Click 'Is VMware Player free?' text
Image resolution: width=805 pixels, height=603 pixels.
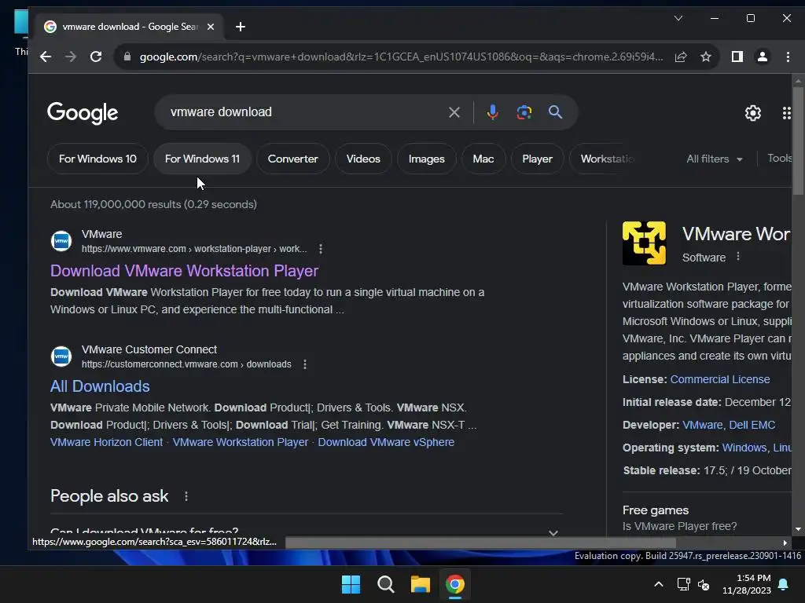pos(679,526)
